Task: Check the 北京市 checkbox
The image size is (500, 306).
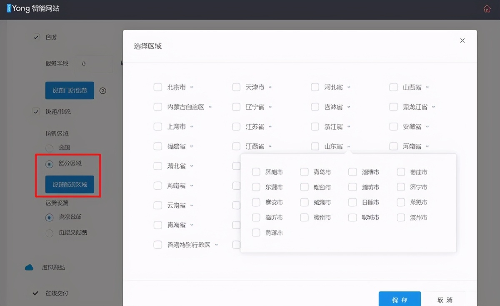Action: 158,87
